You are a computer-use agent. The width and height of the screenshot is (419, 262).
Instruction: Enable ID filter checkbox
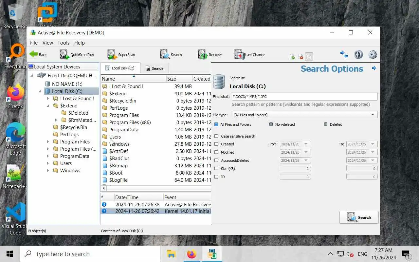point(216,177)
